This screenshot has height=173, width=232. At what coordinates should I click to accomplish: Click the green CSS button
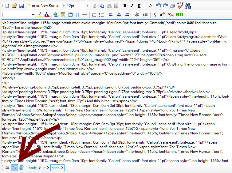[179, 15]
